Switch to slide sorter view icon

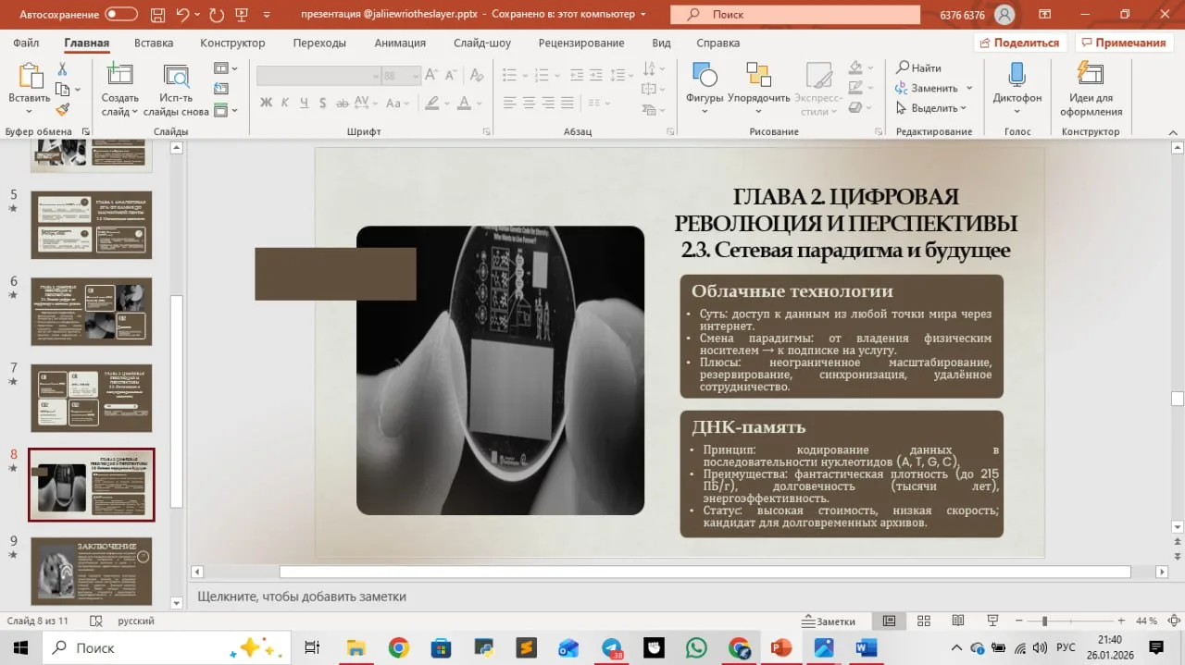click(x=923, y=621)
